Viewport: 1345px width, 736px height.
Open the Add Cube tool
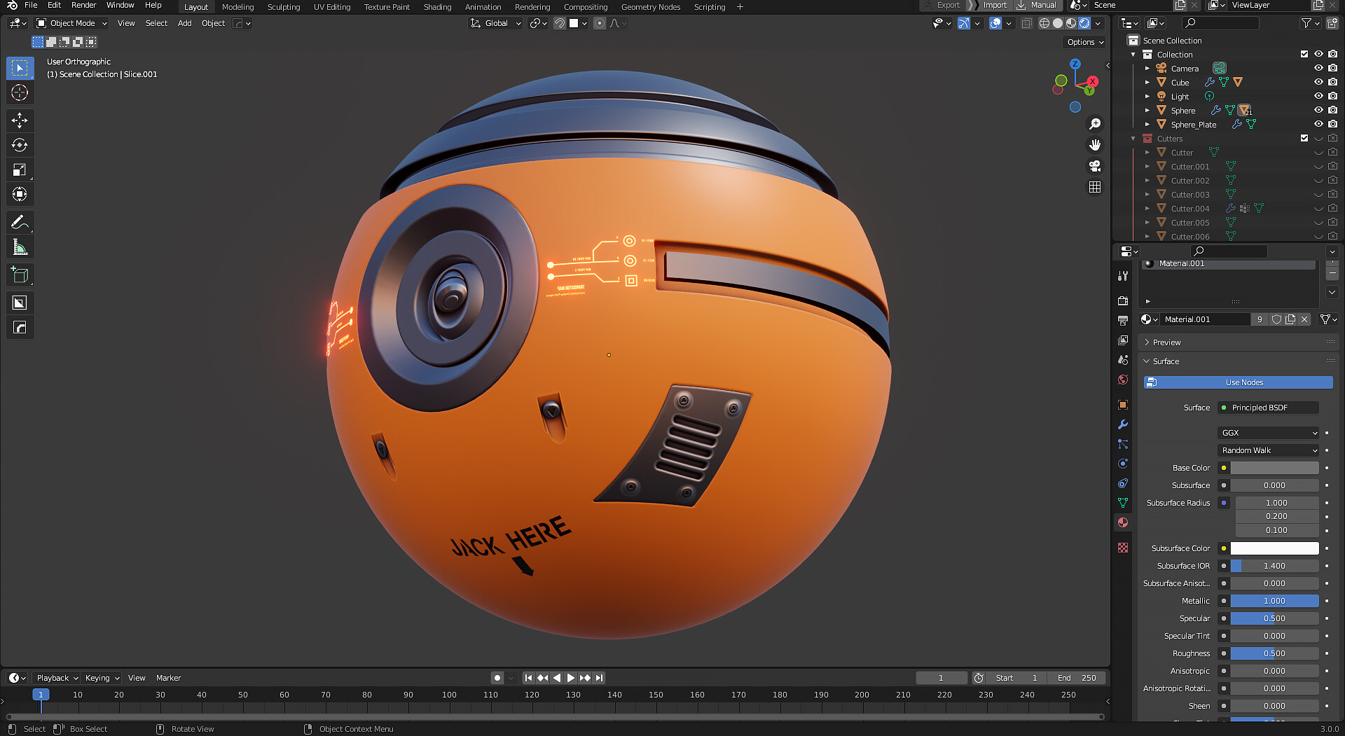click(20, 275)
